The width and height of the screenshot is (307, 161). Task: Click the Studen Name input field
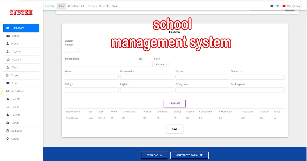point(101,64)
